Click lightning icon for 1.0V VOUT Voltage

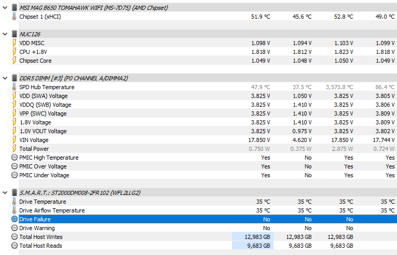click(15, 131)
